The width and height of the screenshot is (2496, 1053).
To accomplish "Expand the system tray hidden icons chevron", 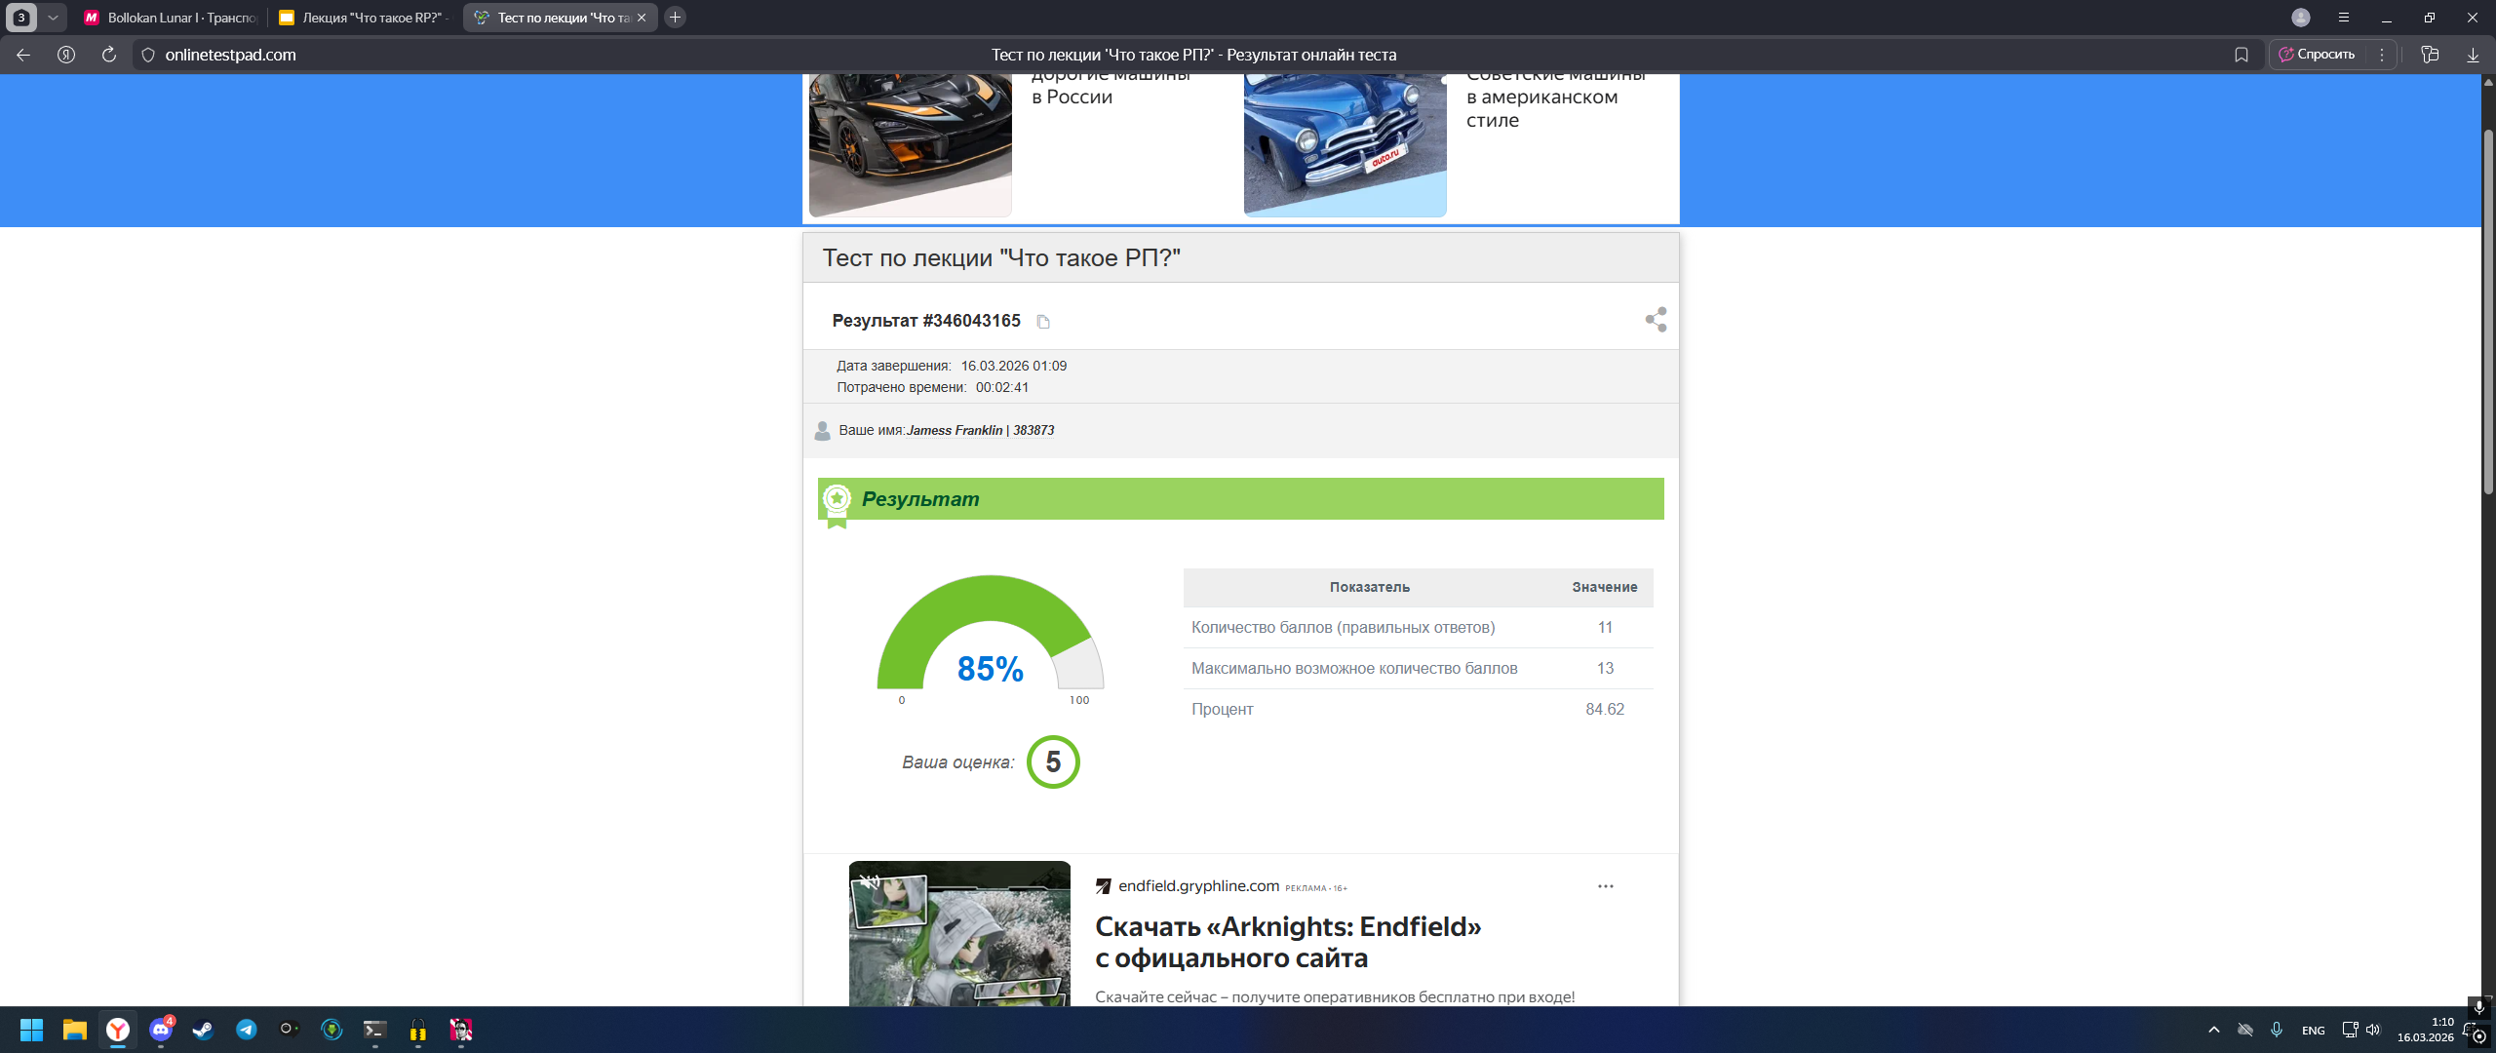I will tap(2214, 1030).
